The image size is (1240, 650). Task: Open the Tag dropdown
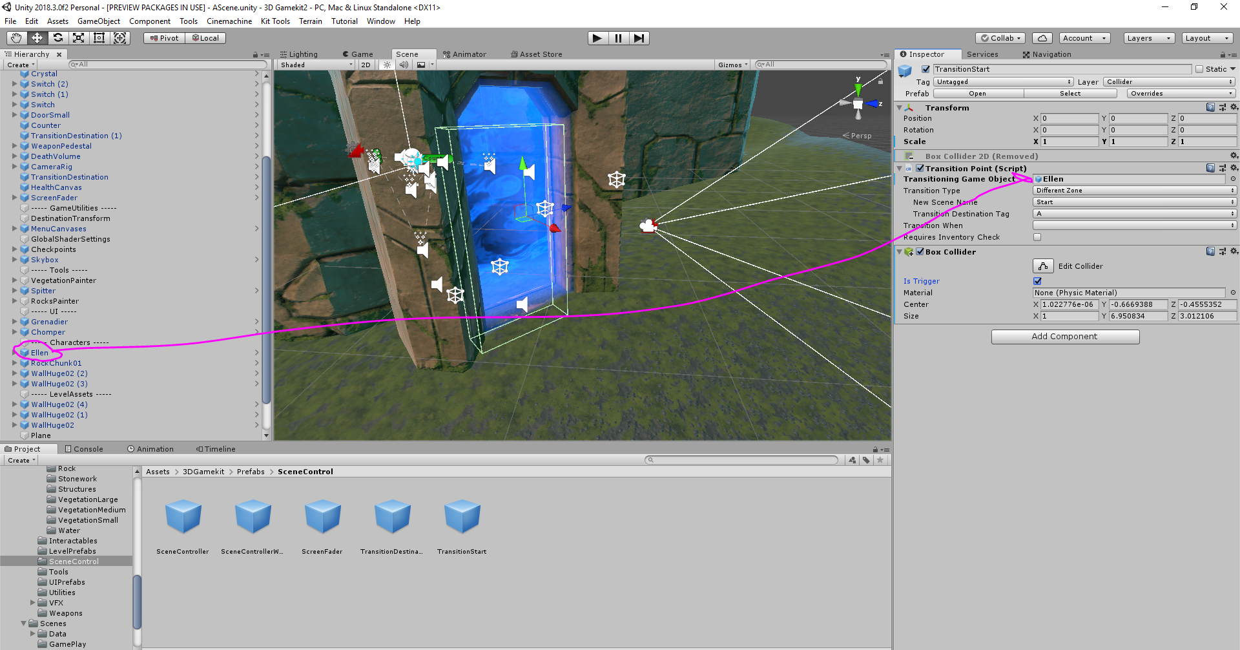coord(1003,82)
